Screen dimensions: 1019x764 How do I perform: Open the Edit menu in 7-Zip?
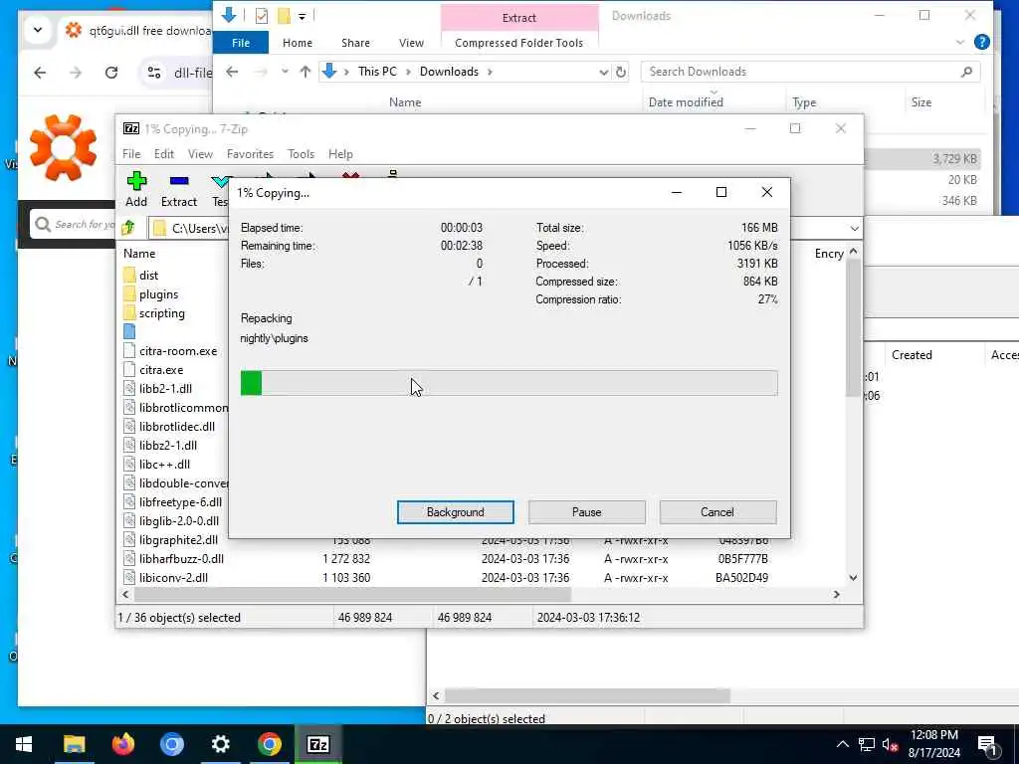164,154
